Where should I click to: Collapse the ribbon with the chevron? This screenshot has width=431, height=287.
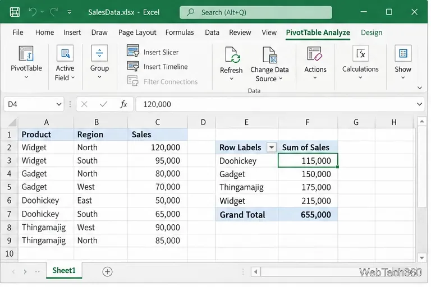click(x=420, y=88)
